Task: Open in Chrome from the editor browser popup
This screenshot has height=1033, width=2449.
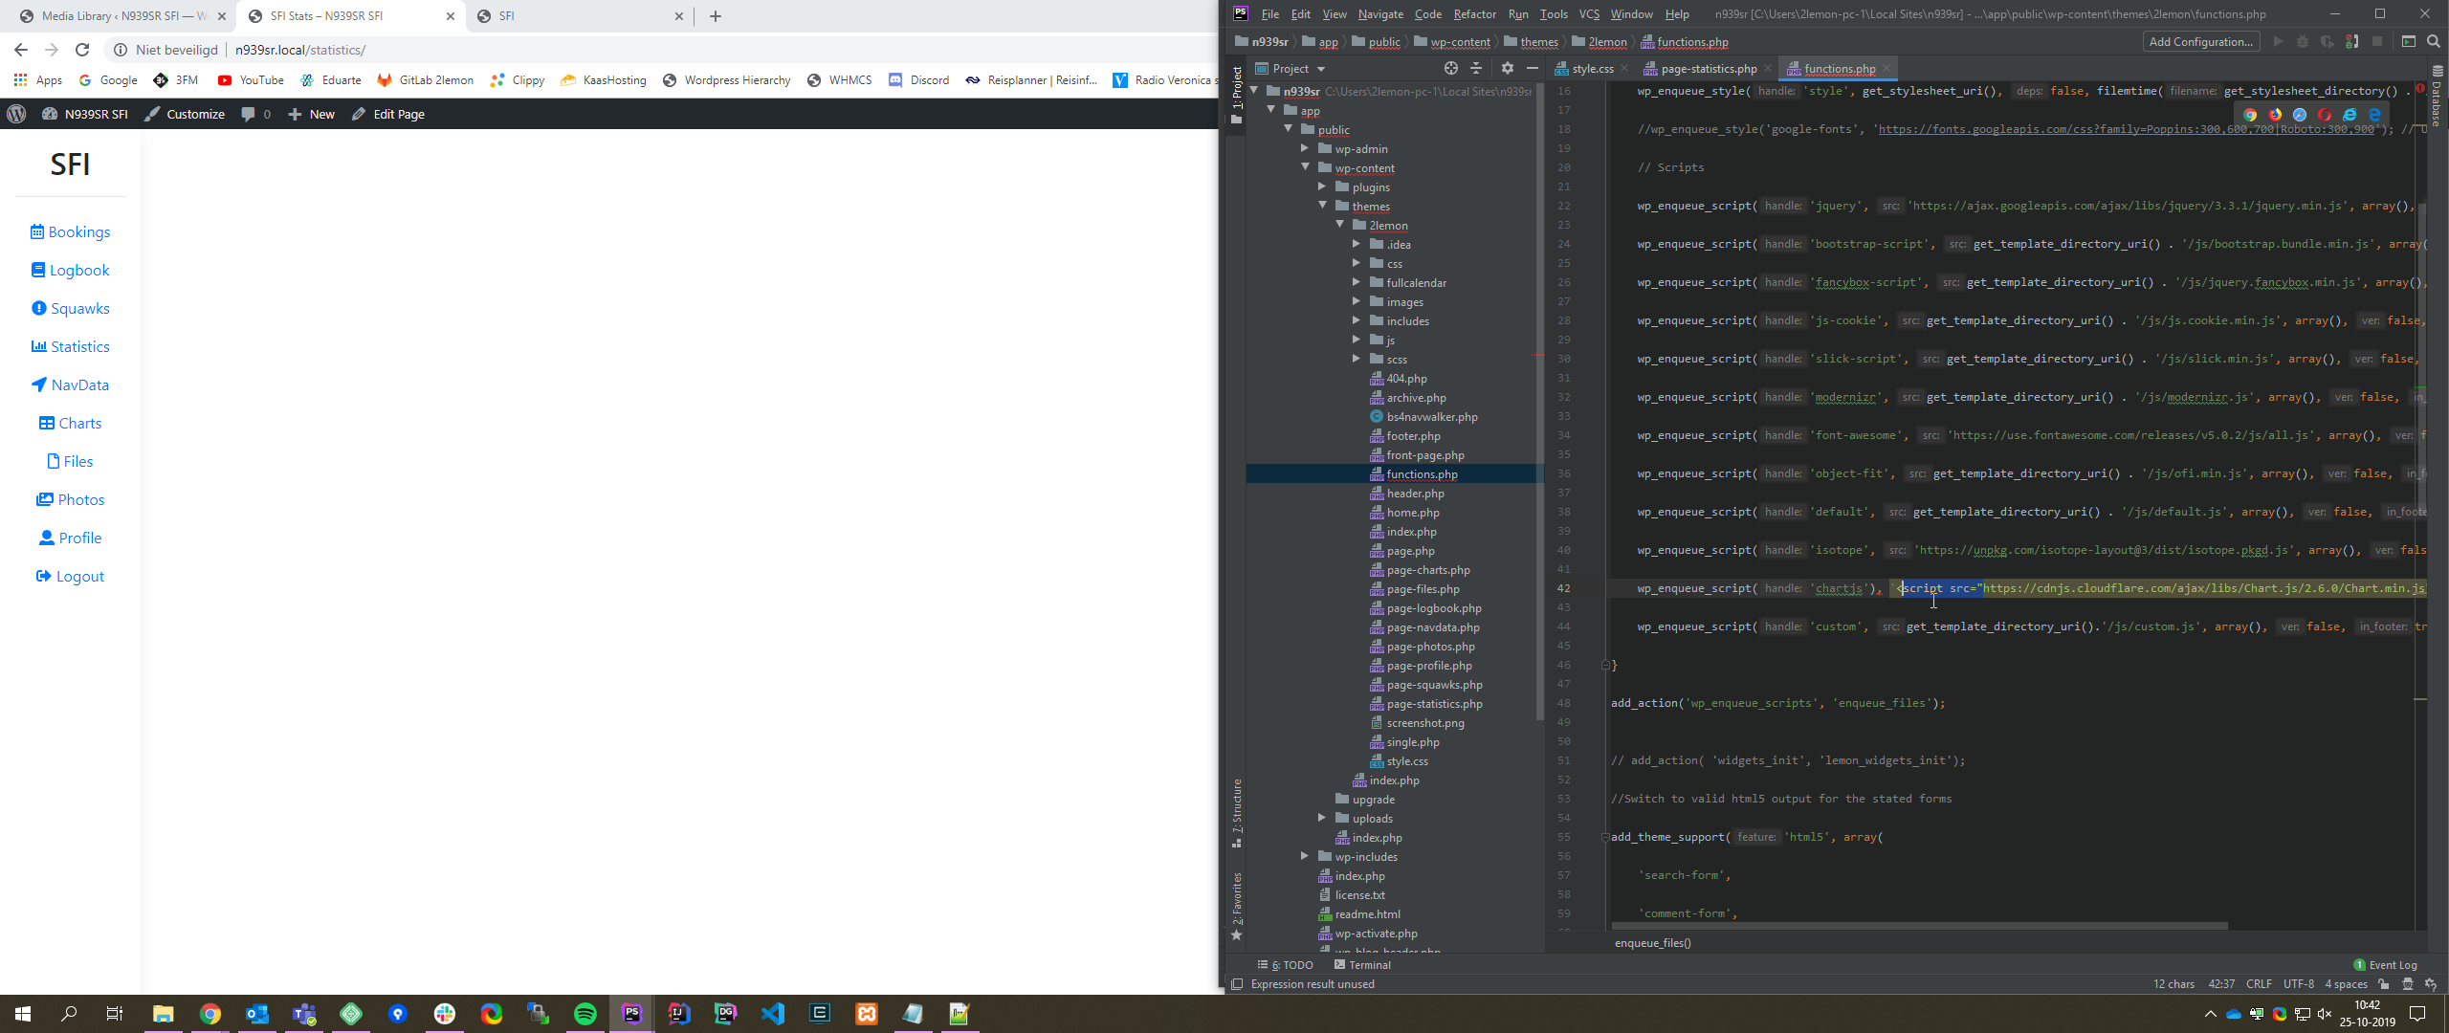Action: click(x=2250, y=115)
